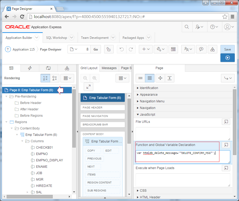Switch to Page Shared Components tab
The image size is (239, 201).
click(67, 68)
